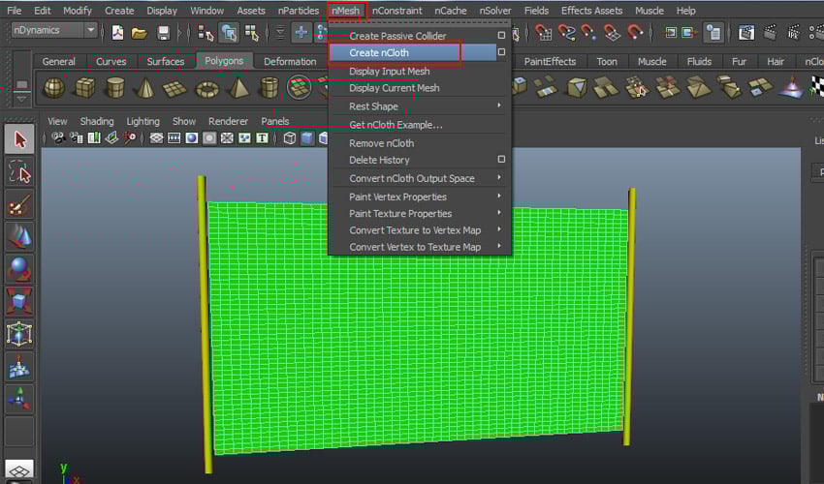Create a polygon torus from the shelf

click(207, 89)
